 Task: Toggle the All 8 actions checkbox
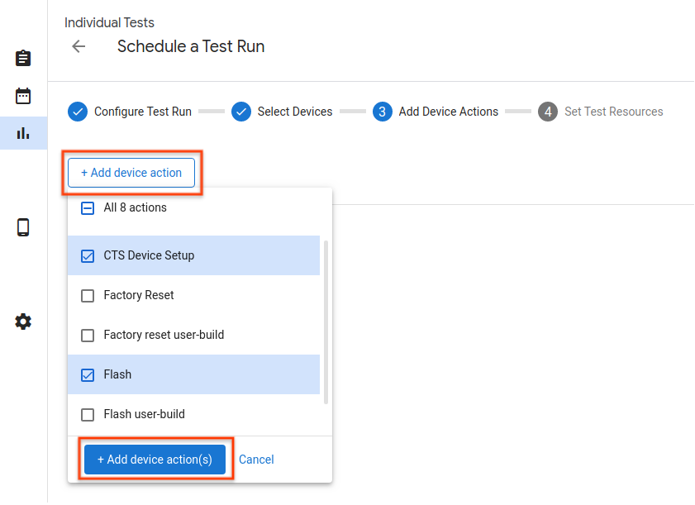[x=88, y=207]
